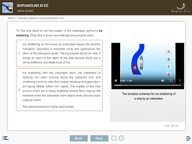Screen dimensions: 192x144
Task: Mute the video volume
Action: [163, 80]
